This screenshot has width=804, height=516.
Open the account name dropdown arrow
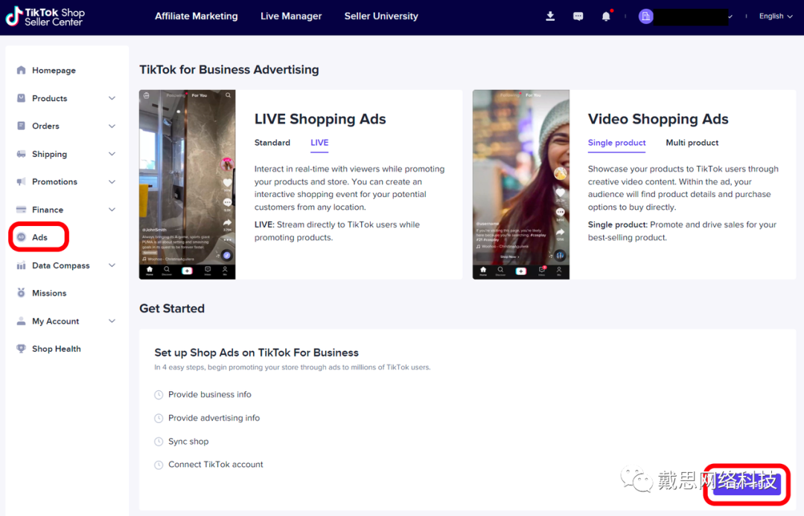point(730,16)
